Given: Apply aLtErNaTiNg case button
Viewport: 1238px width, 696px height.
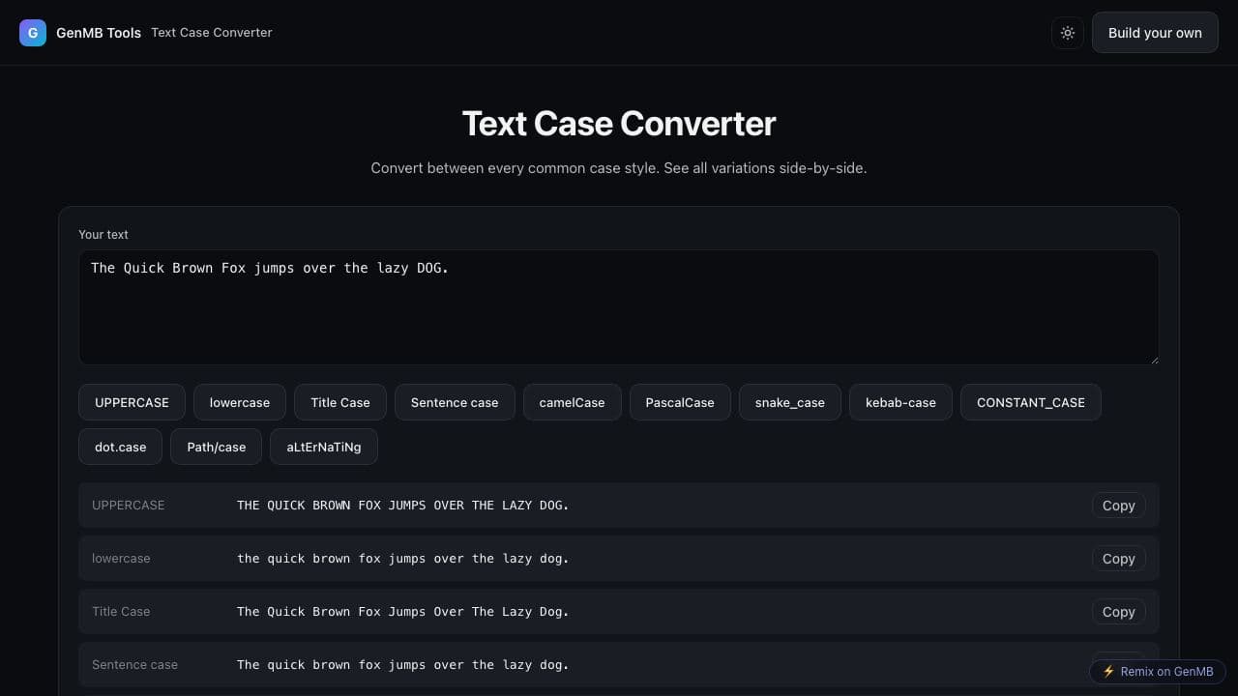Looking at the screenshot, I should tap(324, 447).
